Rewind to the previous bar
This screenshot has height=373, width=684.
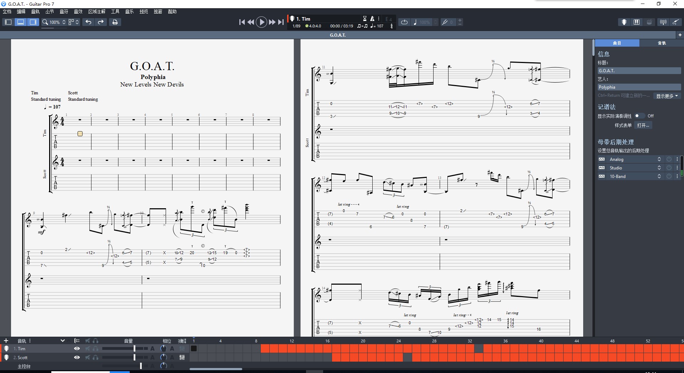(251, 22)
